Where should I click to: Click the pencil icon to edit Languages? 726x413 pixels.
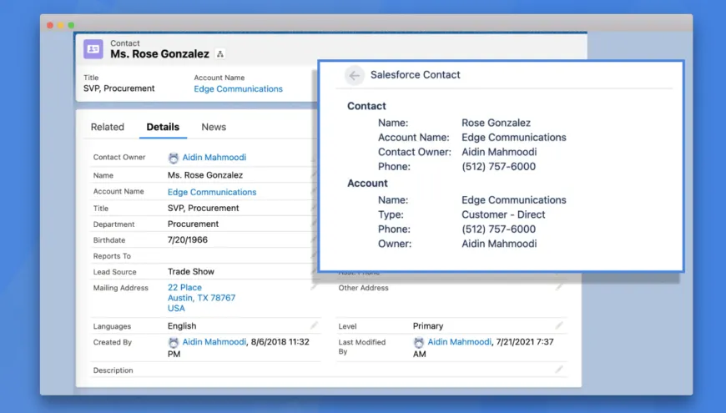(315, 325)
